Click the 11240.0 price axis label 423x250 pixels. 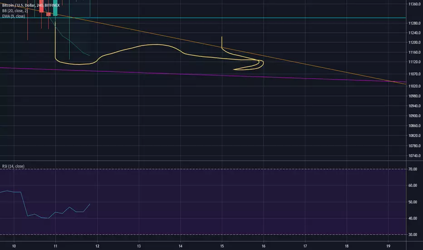coord(414,33)
